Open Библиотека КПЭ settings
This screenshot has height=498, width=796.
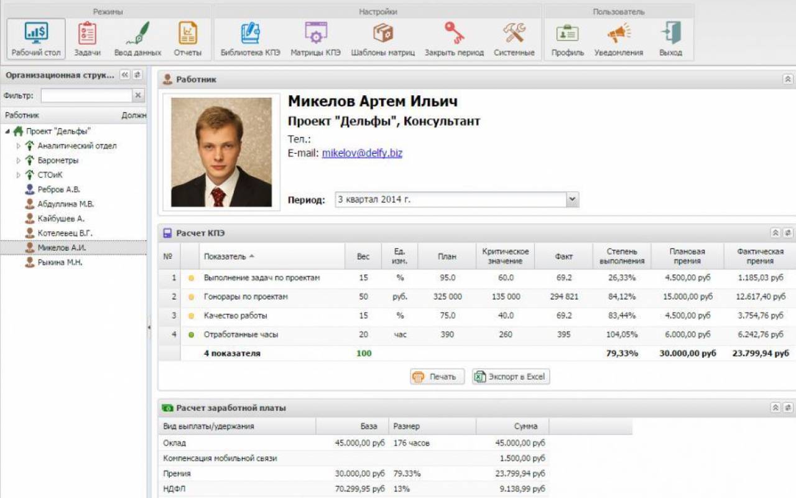point(250,39)
